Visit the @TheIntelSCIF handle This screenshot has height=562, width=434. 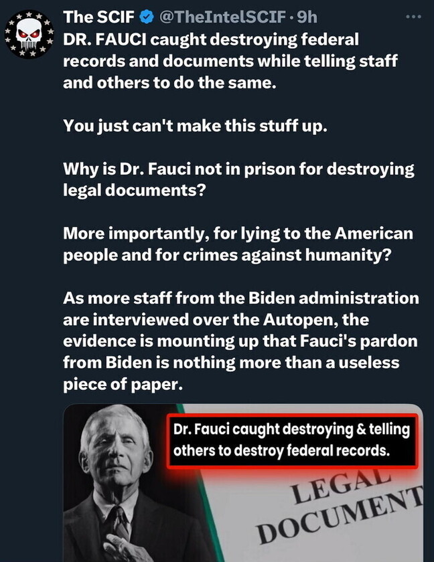pyautogui.click(x=222, y=17)
